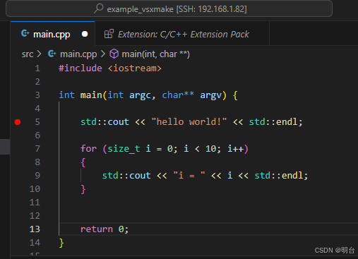Click line number 13 in the gutter
The height and width of the screenshot is (259, 358).
coord(35,229)
